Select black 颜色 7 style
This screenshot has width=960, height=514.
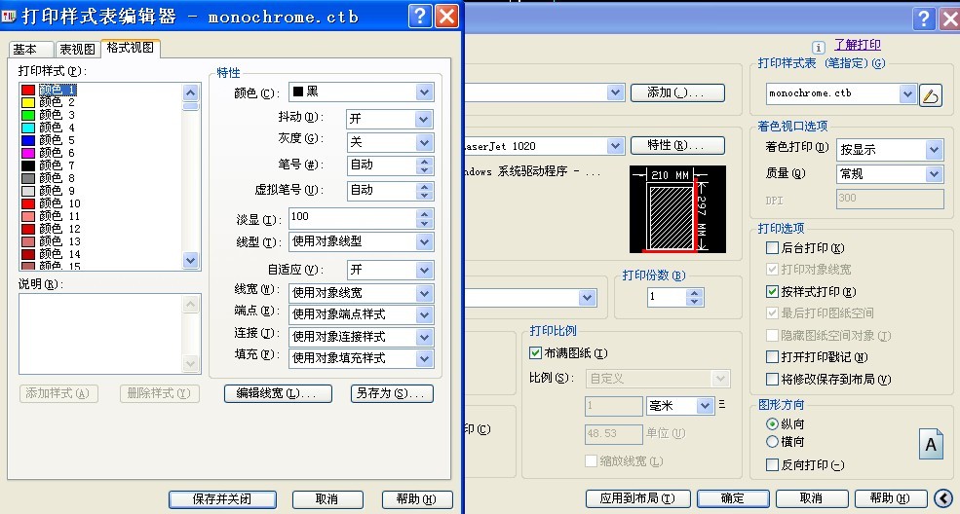coord(49,165)
